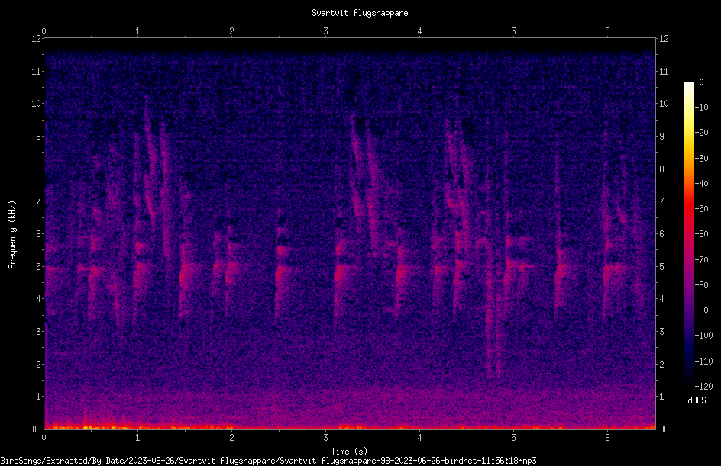Click the spectrogram plot area
Screen dimensions: 721x466
click(x=350, y=233)
